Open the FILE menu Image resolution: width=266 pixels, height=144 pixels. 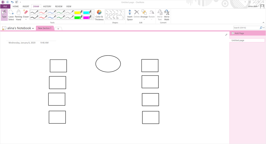[5, 6]
